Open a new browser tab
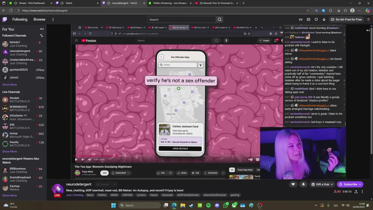Screen dimensions: 373x210 coord(243,3)
